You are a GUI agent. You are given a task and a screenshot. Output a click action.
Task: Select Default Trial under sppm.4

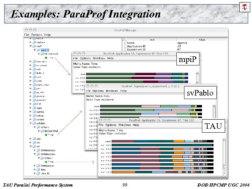coord(51,54)
